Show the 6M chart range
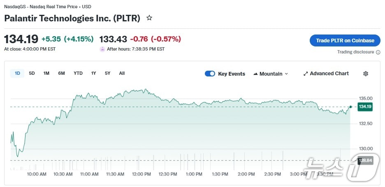Image resolution: width=385 pixels, height=187 pixels. pyautogui.click(x=61, y=74)
